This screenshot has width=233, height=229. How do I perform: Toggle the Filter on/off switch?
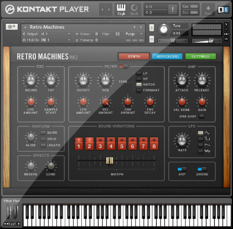(123, 66)
